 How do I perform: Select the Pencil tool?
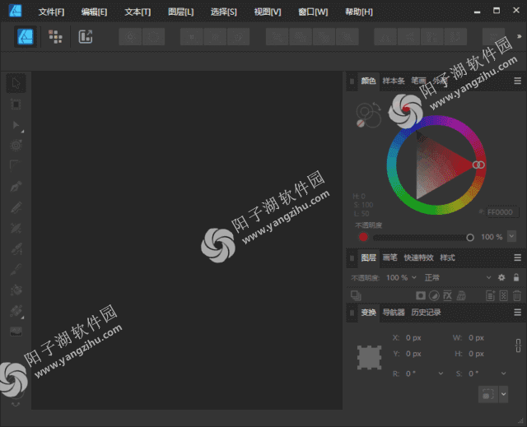click(x=16, y=207)
